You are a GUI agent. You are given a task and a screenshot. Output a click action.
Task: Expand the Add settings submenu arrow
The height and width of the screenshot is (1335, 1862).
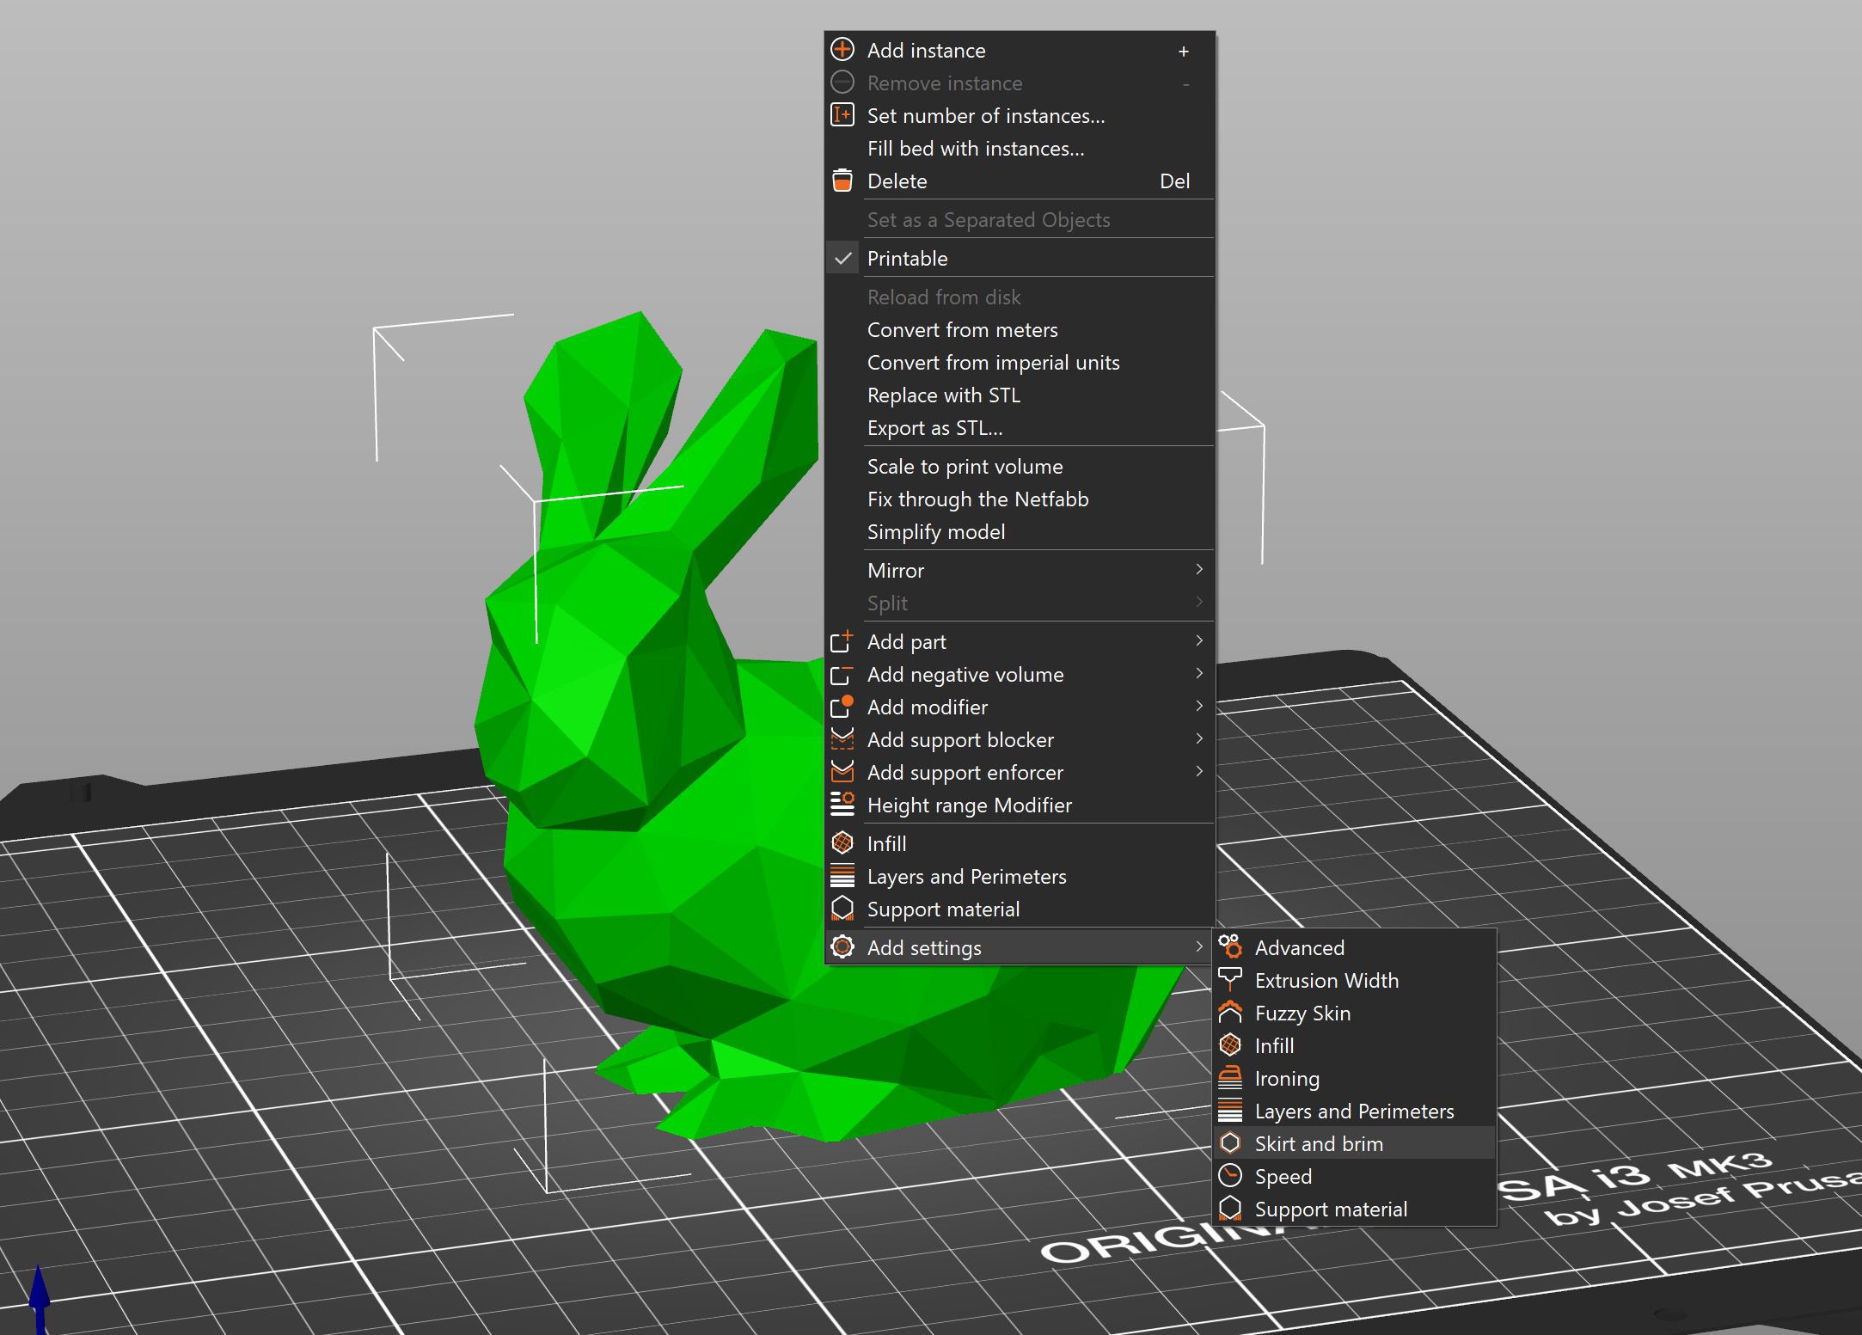pos(1199,947)
